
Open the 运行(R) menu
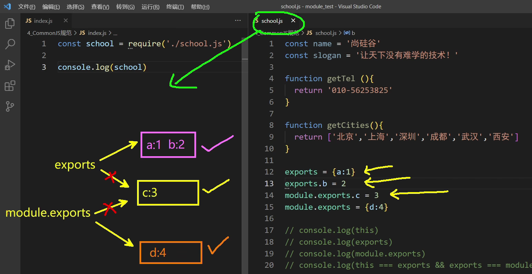click(x=150, y=7)
